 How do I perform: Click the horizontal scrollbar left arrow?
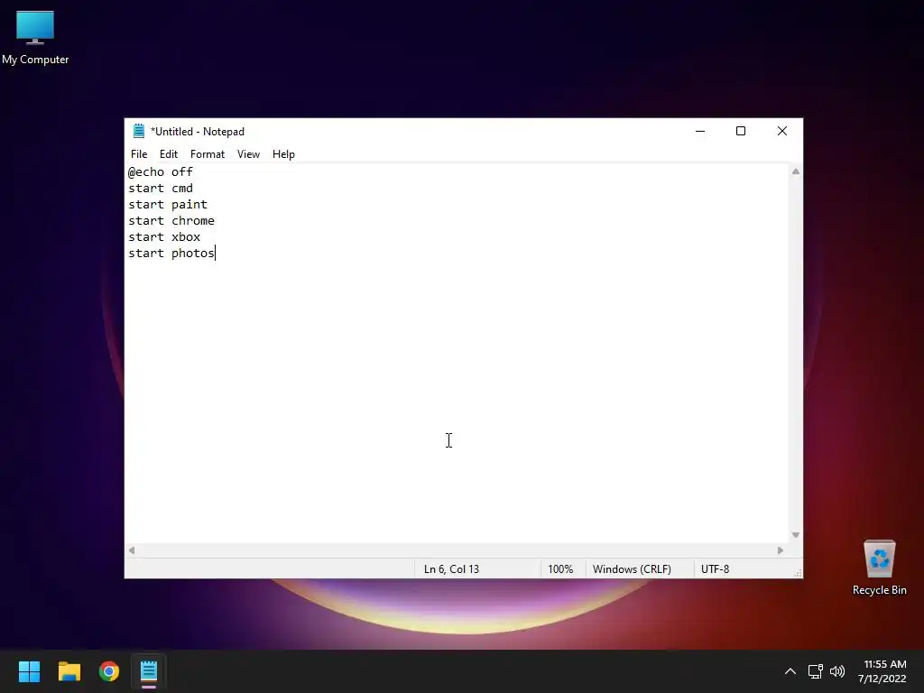(x=132, y=550)
